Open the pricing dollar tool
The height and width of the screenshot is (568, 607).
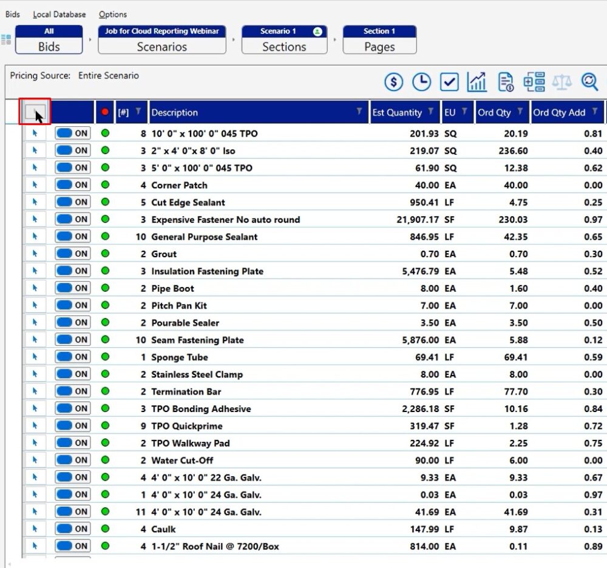click(x=393, y=81)
